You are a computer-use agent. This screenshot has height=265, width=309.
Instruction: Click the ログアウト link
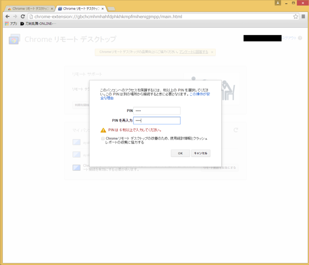pyautogui.click(x=289, y=38)
